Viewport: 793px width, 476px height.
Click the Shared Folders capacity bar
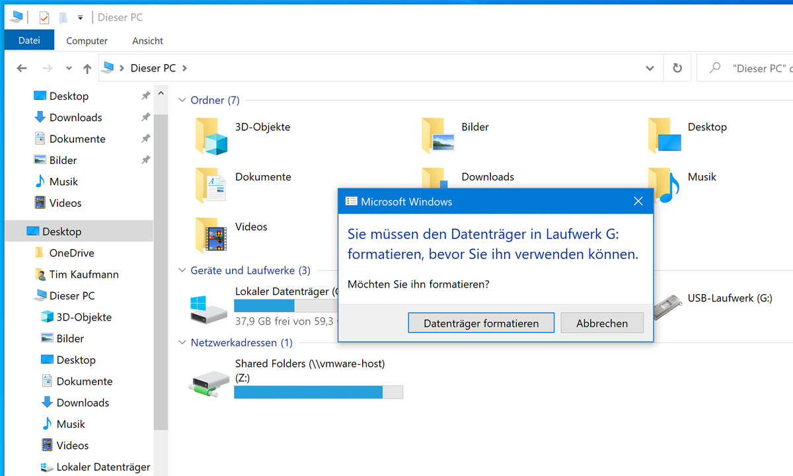click(319, 392)
